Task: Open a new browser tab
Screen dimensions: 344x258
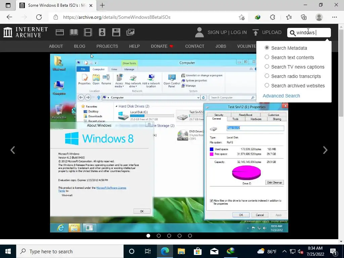Action: point(102,5)
